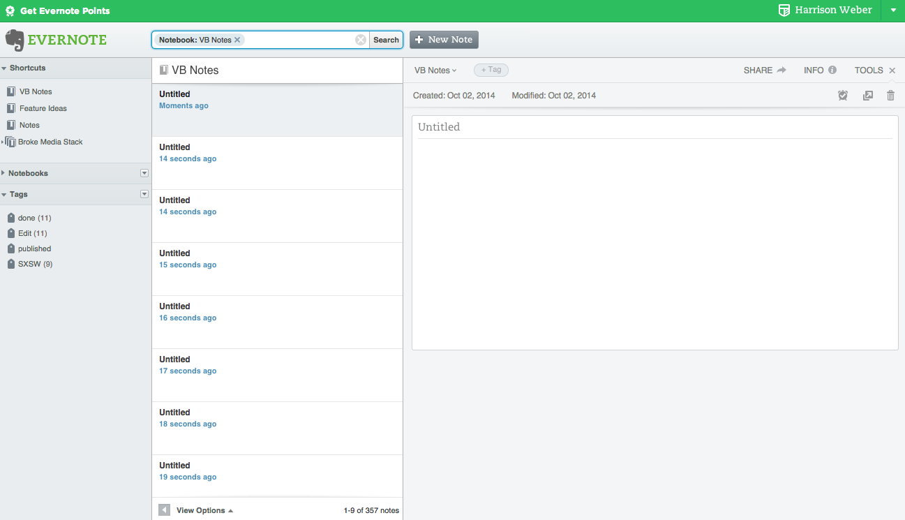Viewport: 905px width, 520px height.
Task: Collapse the Tags section
Action: click(3, 195)
